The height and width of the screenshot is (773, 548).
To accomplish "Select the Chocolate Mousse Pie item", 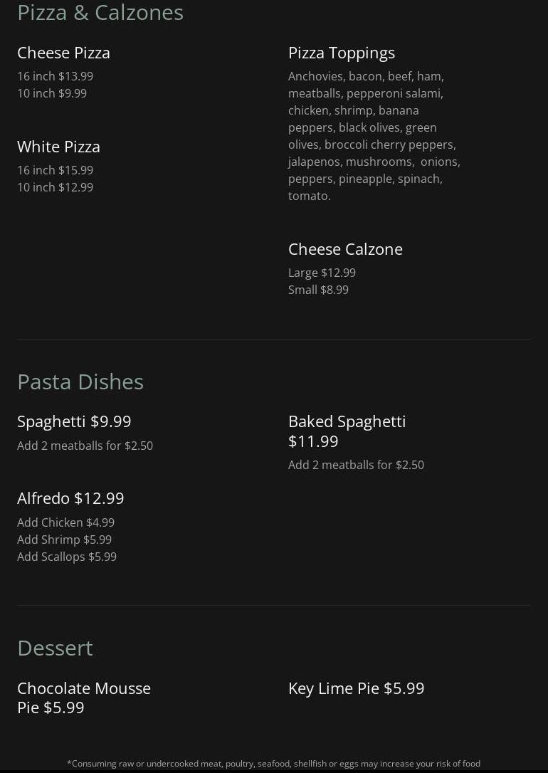I will 84,698.
